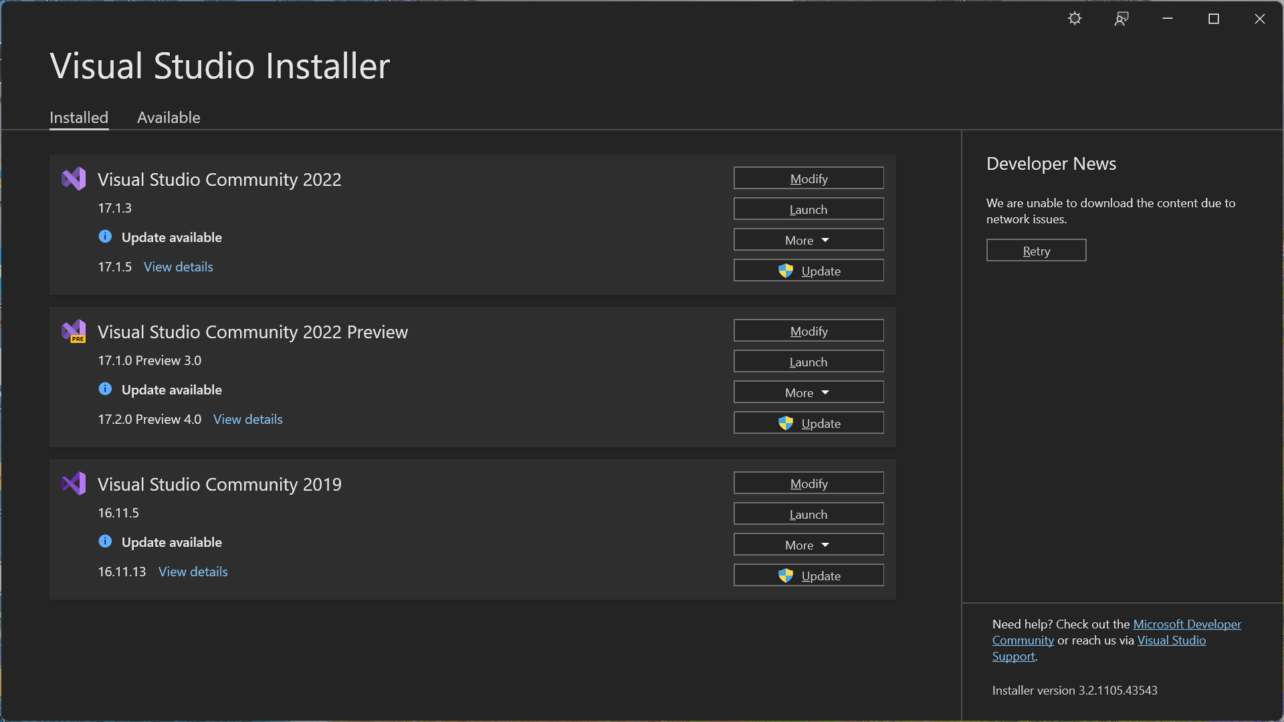Screen dimensions: 1284x722
Task: Click the info icon beside 2022's Update available
Action: tap(105, 236)
